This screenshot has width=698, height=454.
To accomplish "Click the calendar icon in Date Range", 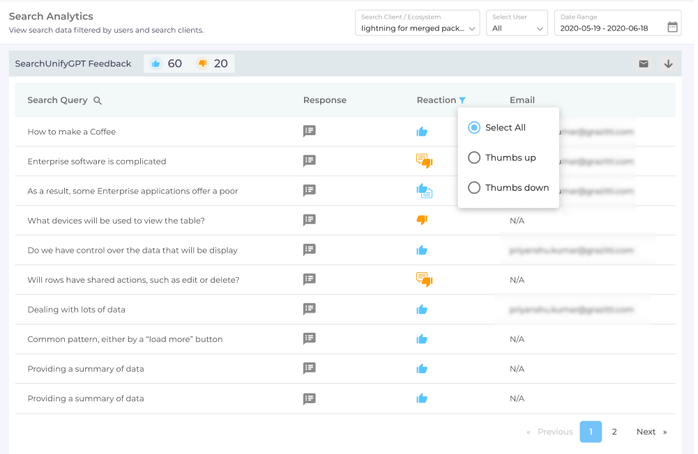I will [672, 28].
